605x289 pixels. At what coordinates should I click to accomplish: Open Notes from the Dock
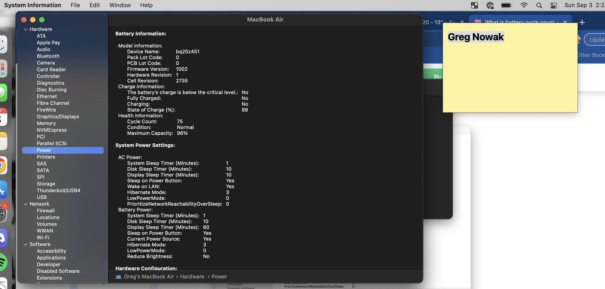(3, 141)
